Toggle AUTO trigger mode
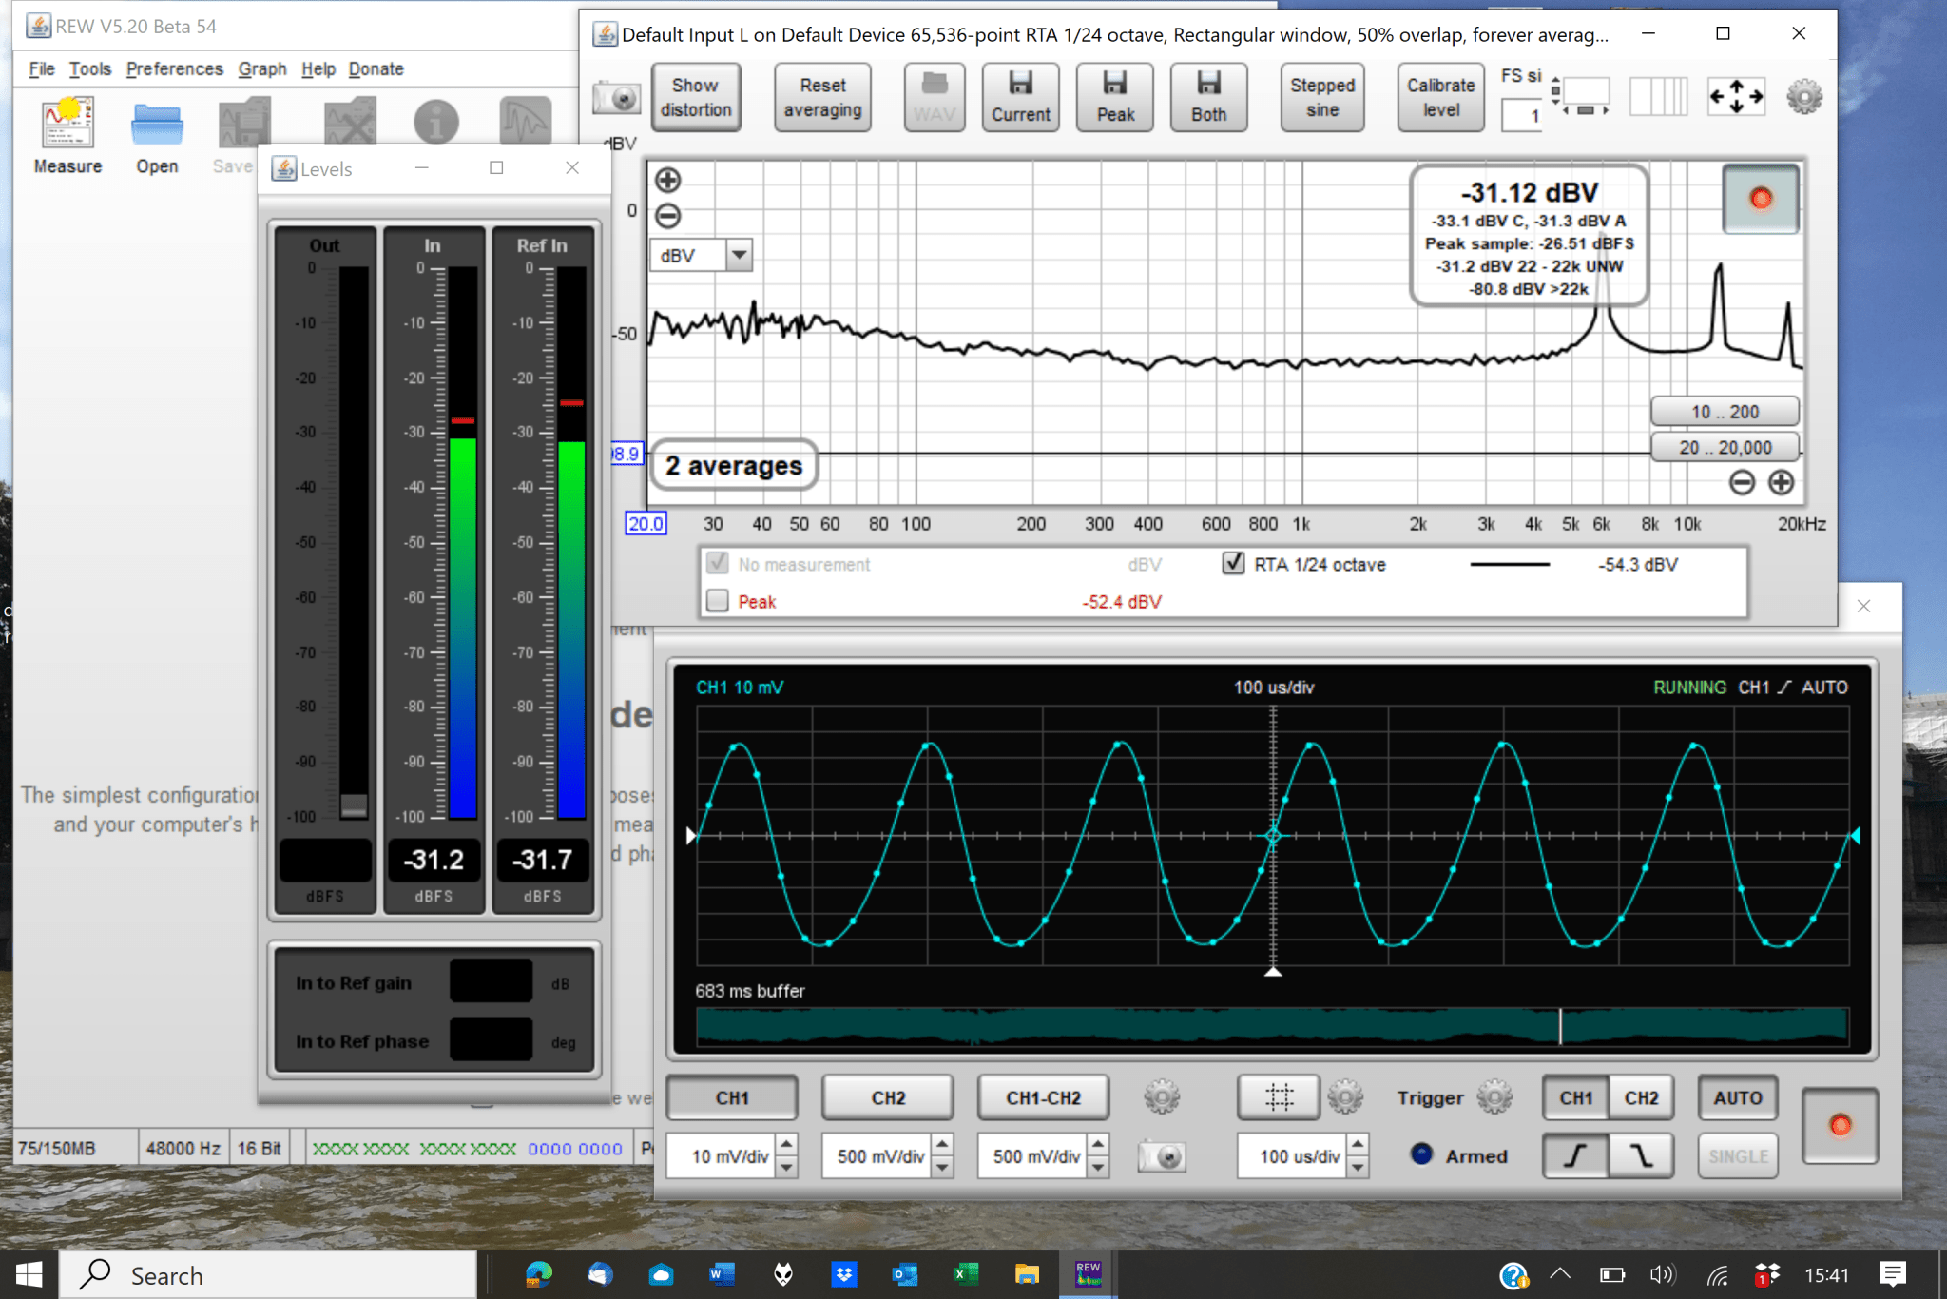 pyautogui.click(x=1738, y=1097)
